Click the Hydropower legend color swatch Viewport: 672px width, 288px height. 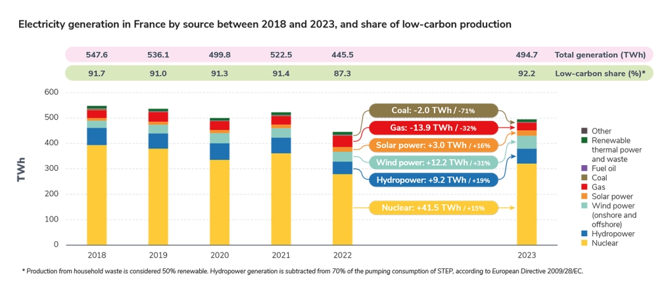(584, 234)
